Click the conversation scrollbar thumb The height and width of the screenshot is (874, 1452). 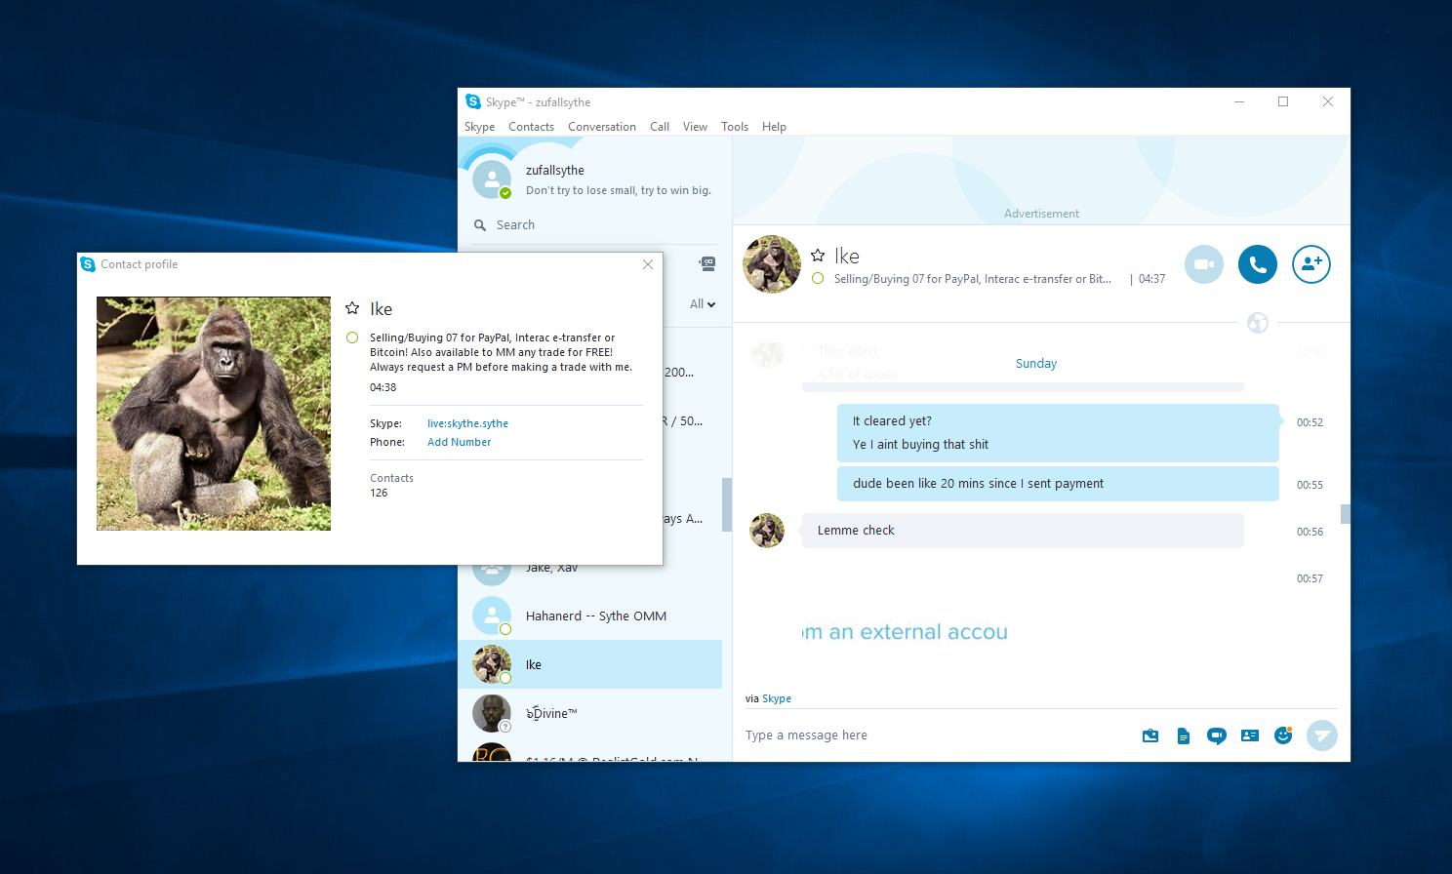click(x=1346, y=514)
